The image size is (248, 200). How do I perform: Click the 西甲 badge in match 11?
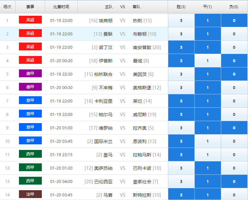30,154
